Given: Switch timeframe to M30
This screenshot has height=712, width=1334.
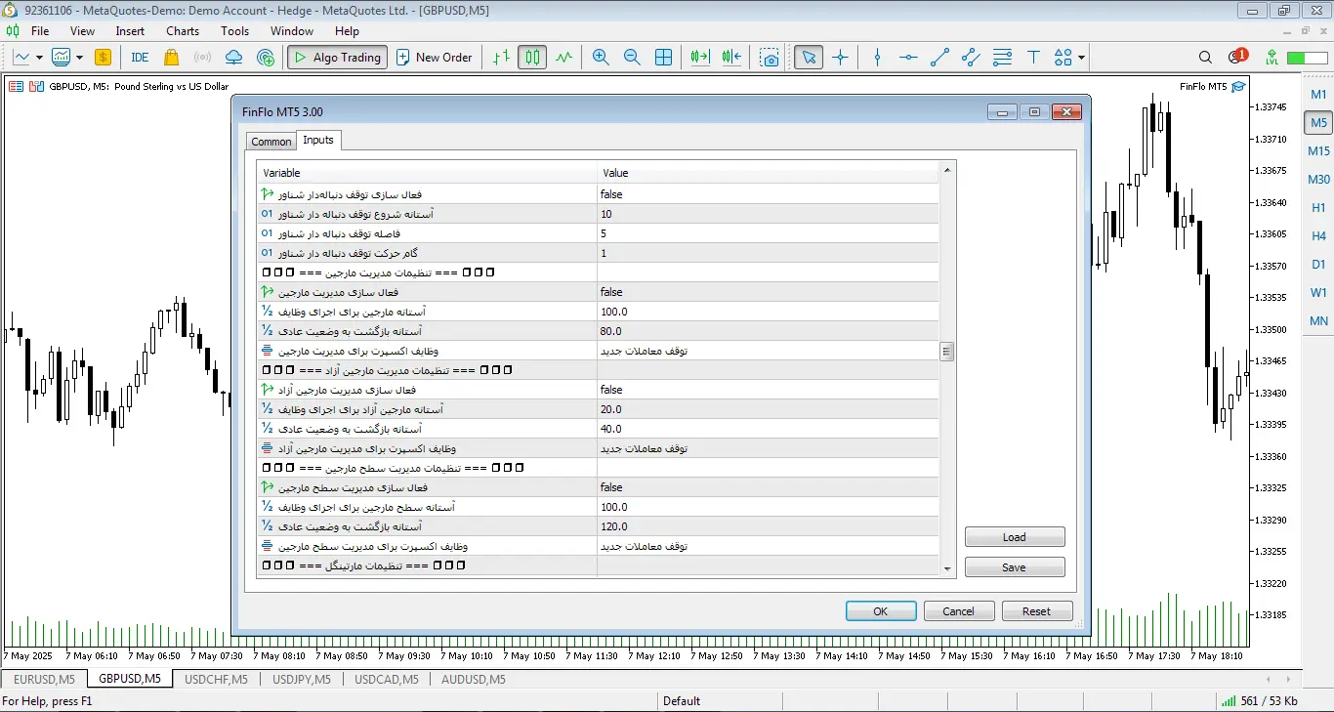Looking at the screenshot, I should (1318, 180).
